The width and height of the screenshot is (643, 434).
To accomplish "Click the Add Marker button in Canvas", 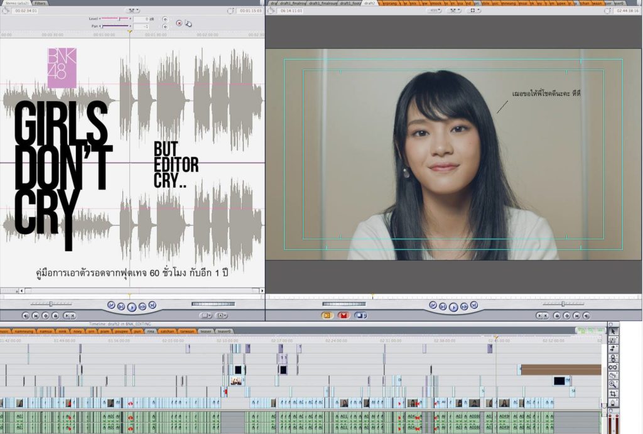I will 557,316.
